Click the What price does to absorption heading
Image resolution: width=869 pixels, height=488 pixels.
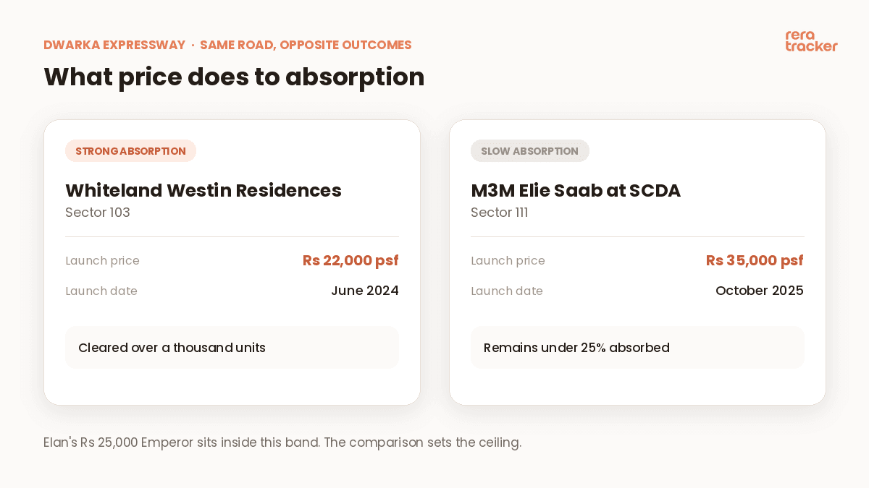tap(234, 77)
